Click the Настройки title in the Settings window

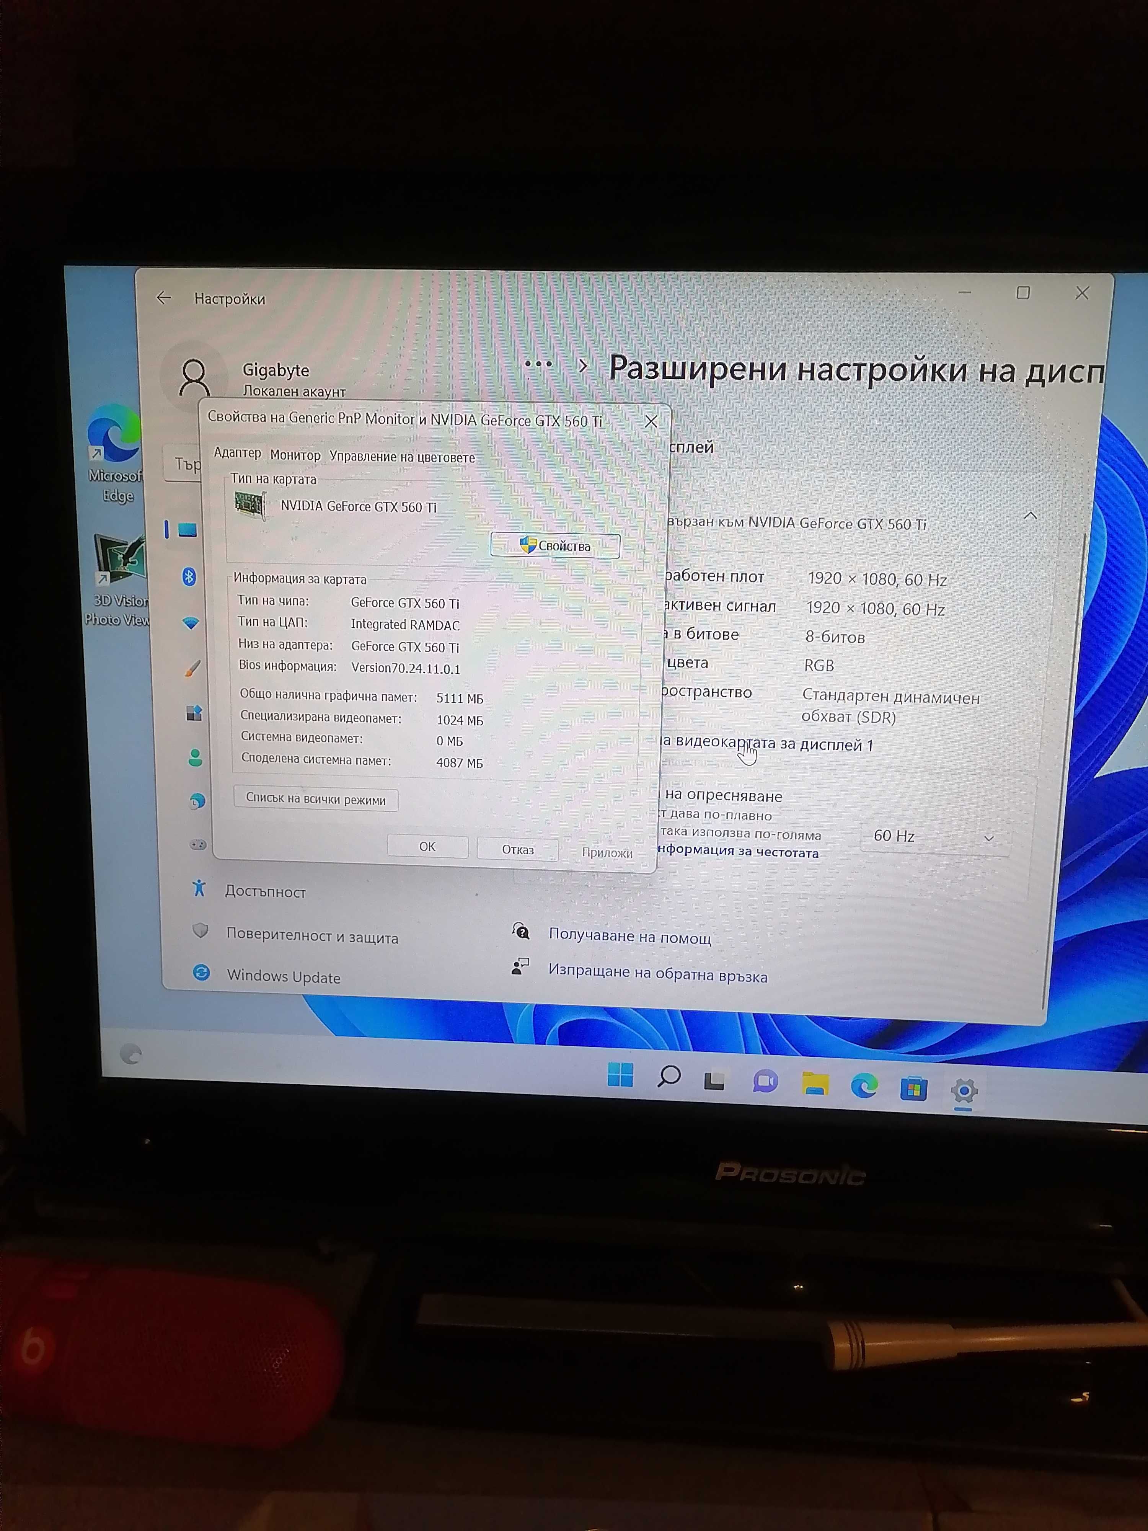click(230, 299)
